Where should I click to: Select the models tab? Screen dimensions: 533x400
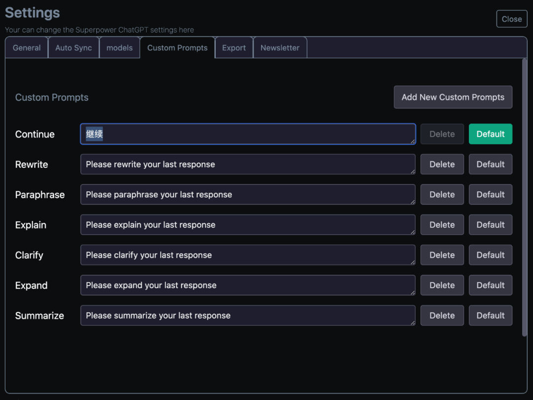pyautogui.click(x=119, y=48)
